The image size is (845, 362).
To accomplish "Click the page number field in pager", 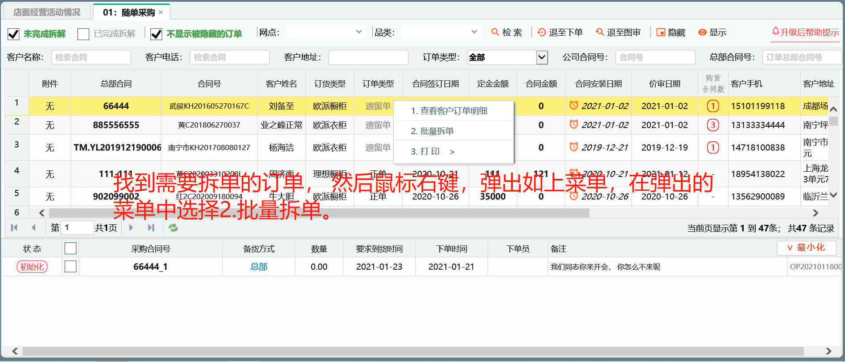I will pos(77,227).
